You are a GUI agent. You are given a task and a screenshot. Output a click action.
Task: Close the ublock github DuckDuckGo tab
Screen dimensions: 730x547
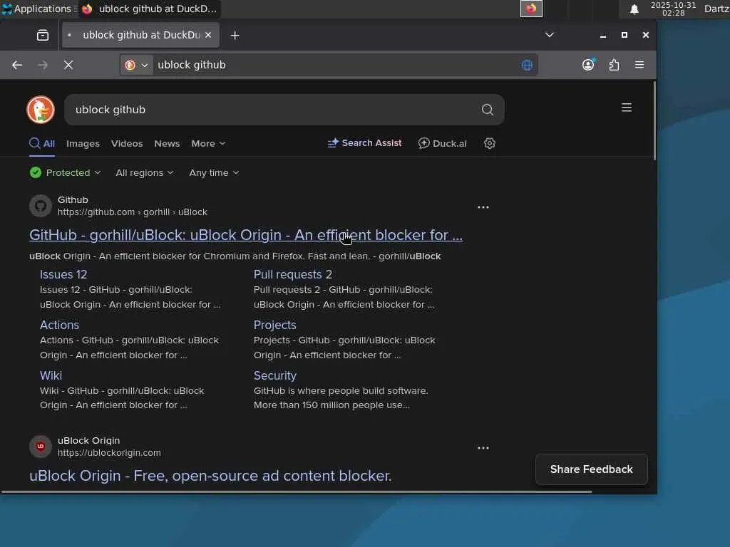coord(208,35)
